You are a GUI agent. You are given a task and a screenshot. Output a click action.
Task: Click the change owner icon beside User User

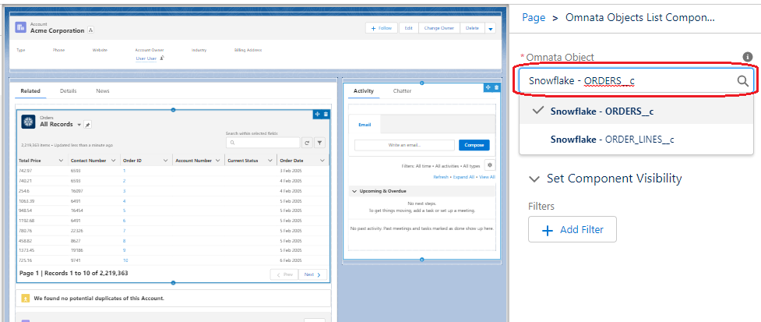162,58
